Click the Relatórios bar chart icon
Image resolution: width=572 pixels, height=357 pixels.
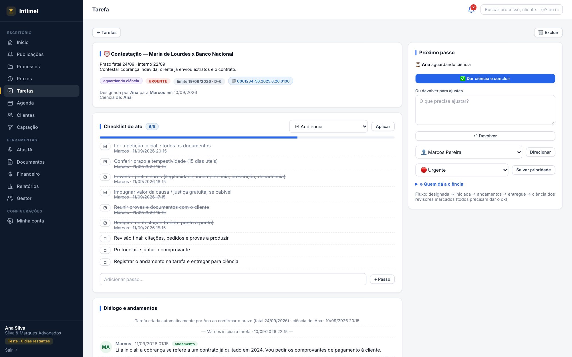tap(10, 186)
